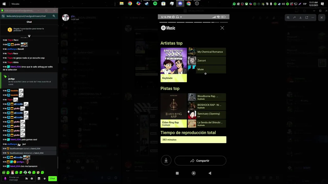The height and width of the screenshot is (184, 328).
Task: Select the Bloodborne Rap track row
Action: [207, 97]
